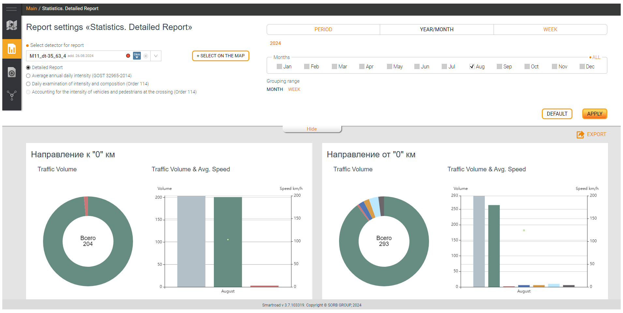Click the grey August bar in the left chart
The width and height of the screenshot is (623, 313).
point(191,241)
